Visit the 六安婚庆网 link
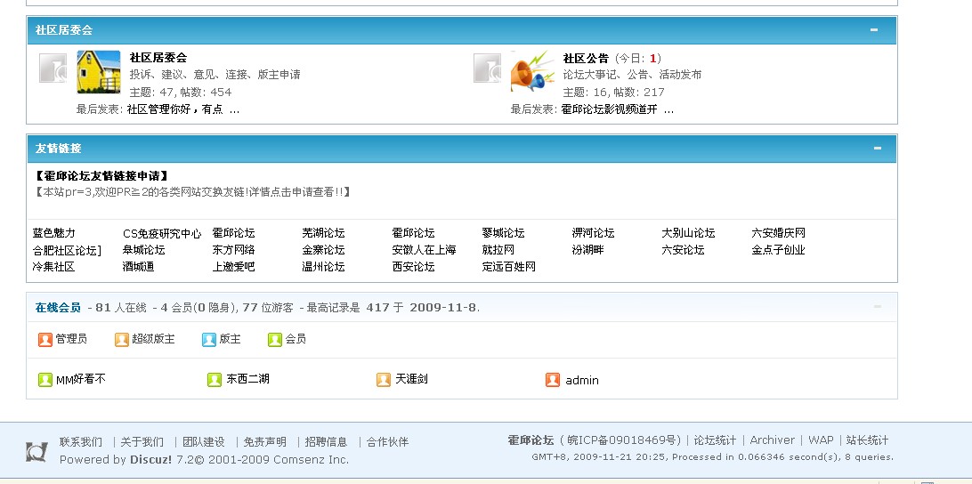The height and width of the screenshot is (484, 972). tap(779, 233)
